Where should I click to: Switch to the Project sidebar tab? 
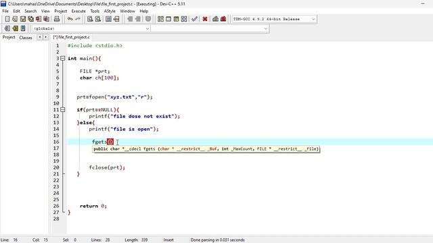pyautogui.click(x=9, y=37)
